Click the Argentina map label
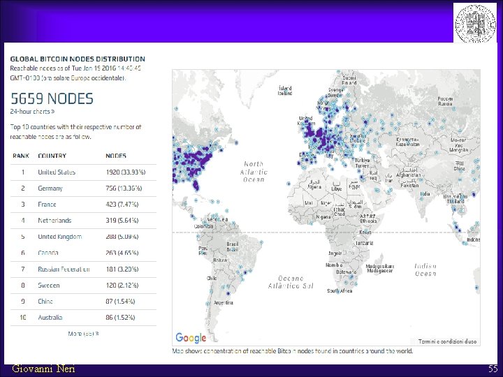The height and width of the screenshot is (377, 503). (224, 302)
